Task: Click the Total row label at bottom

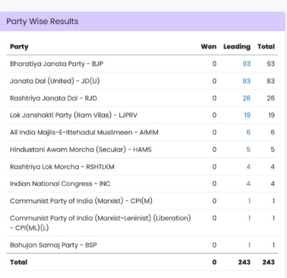Action: point(19,262)
